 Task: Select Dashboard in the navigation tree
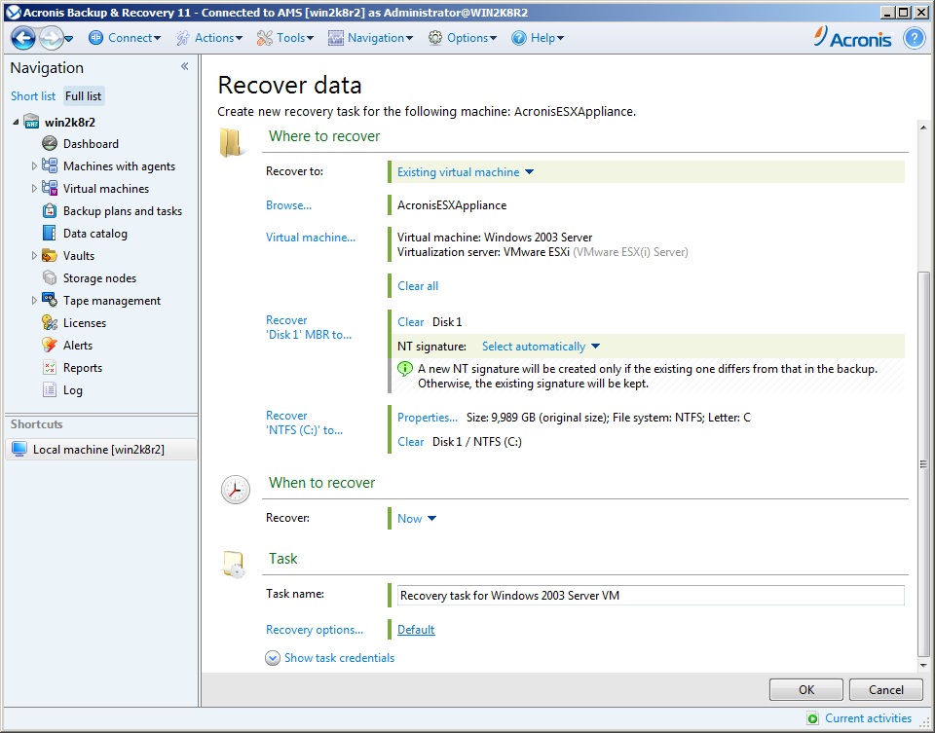(x=91, y=144)
